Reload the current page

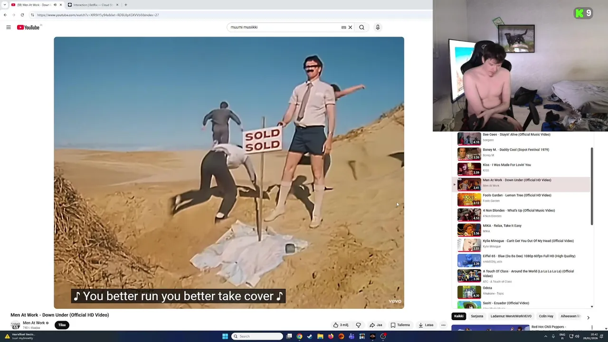click(22, 15)
